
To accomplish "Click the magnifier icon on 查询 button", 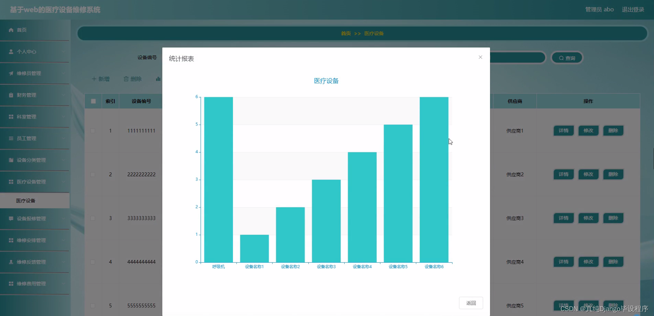I will (x=561, y=58).
